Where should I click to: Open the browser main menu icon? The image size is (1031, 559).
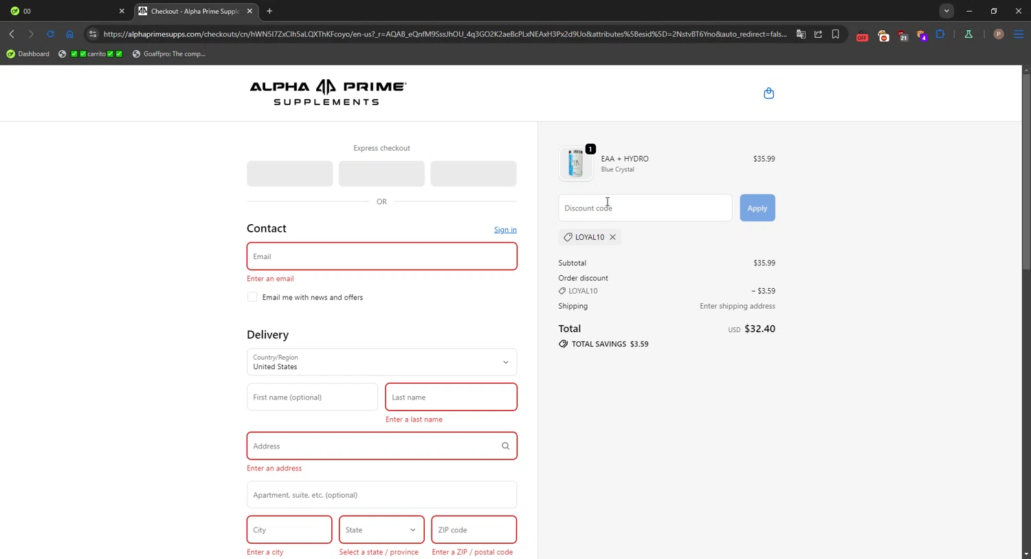coord(1019,34)
